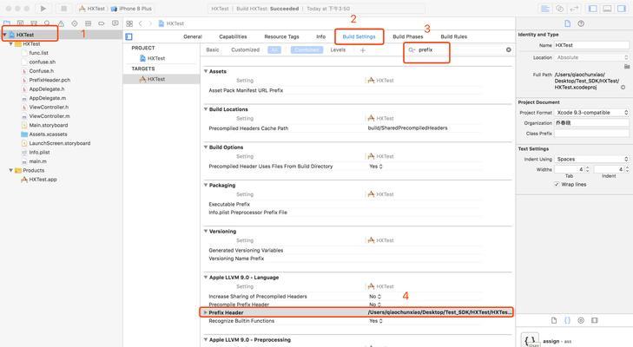Switch to the General tab

[193, 36]
